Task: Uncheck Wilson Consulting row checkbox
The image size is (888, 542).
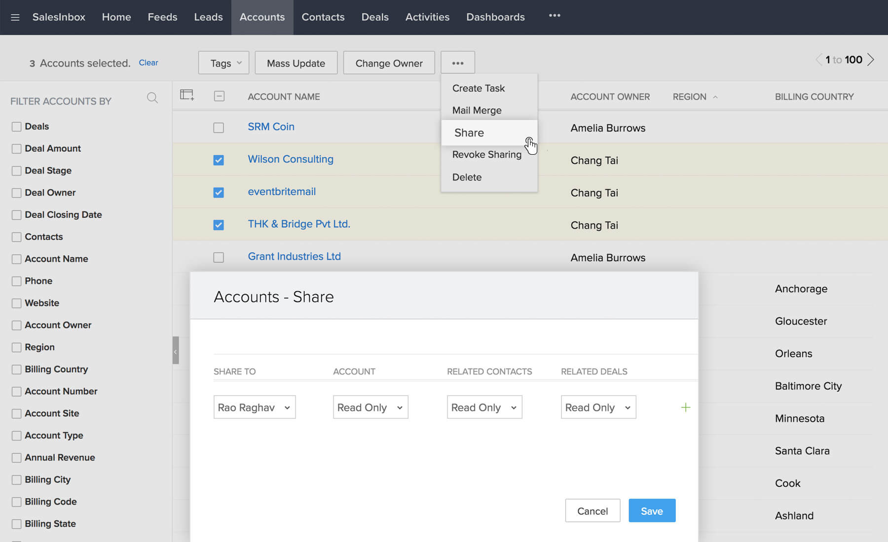Action: pos(219,160)
